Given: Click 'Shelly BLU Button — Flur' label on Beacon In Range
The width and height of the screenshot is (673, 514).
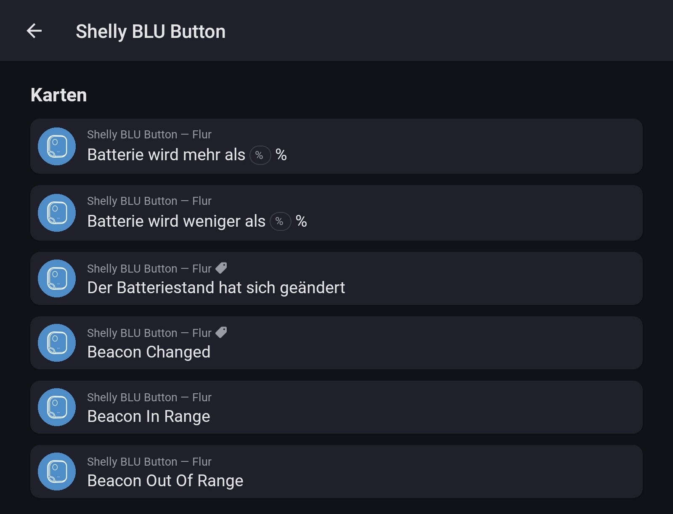Looking at the screenshot, I should click(149, 397).
